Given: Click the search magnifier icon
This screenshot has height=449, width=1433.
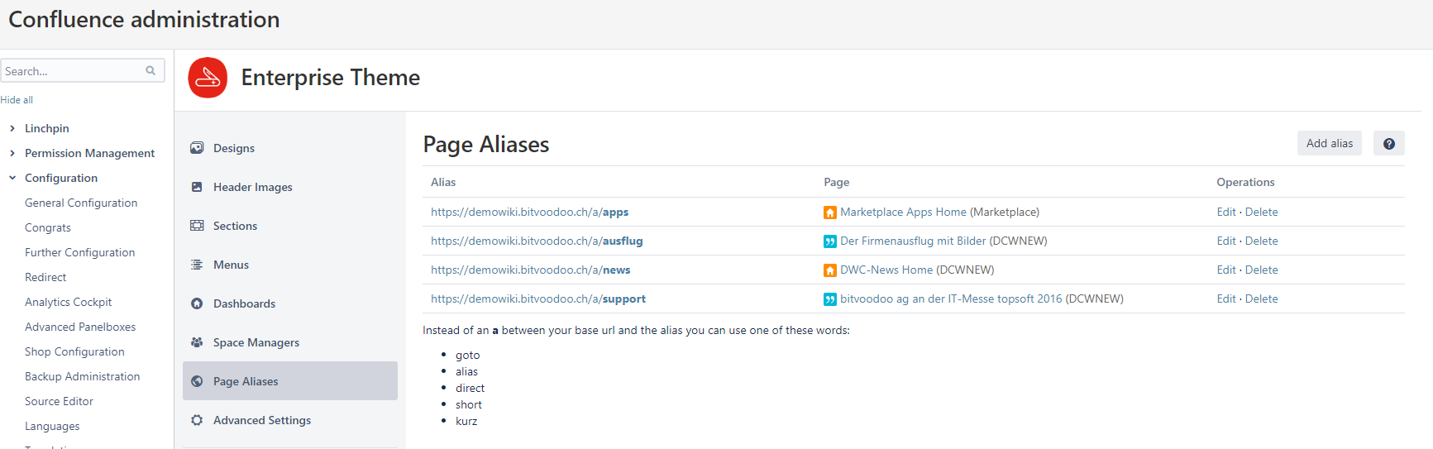Looking at the screenshot, I should click(x=150, y=71).
